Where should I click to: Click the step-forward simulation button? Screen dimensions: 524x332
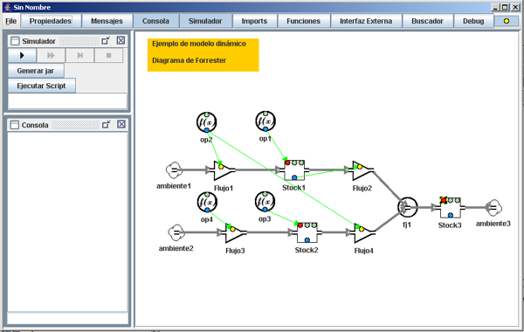click(x=79, y=55)
